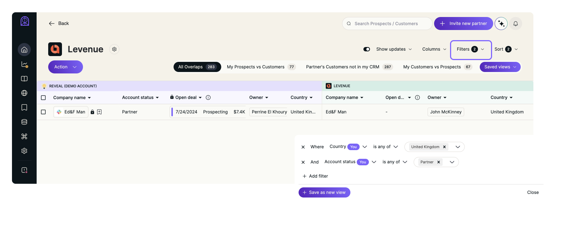566x225 pixels.
Task: Open the Account status field selector
Action: coord(350,162)
